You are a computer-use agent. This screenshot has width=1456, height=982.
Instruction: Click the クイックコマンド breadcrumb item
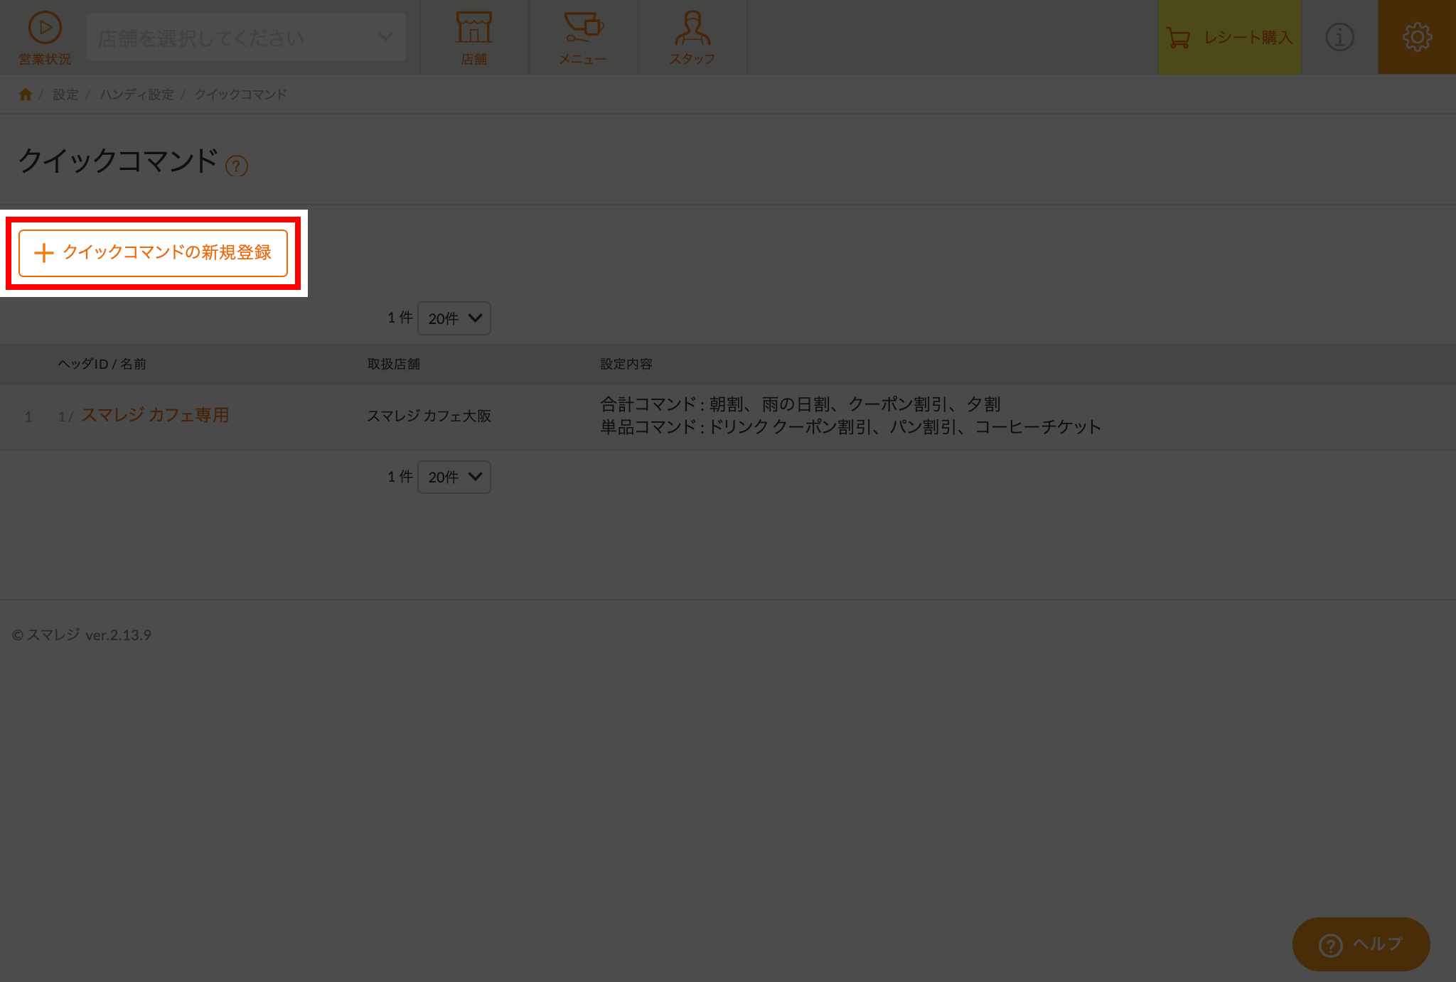click(x=241, y=95)
